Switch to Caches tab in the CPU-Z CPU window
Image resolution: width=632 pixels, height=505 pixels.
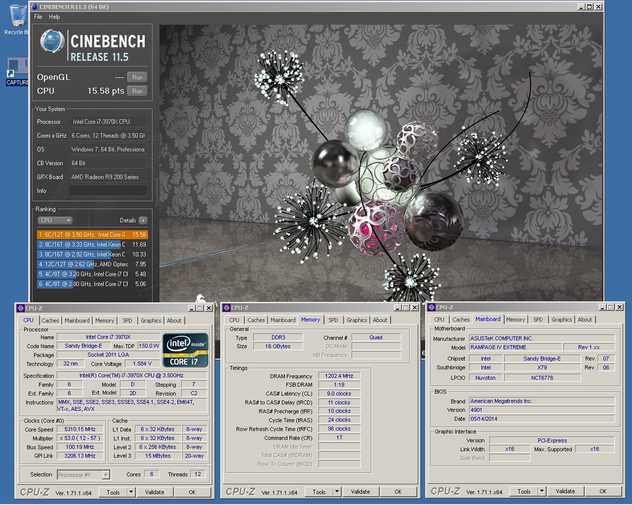[x=50, y=321]
